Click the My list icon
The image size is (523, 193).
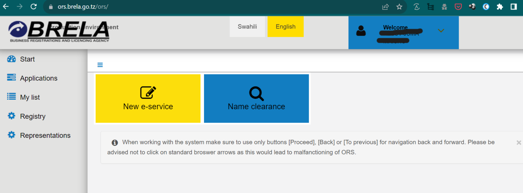[x=12, y=97]
